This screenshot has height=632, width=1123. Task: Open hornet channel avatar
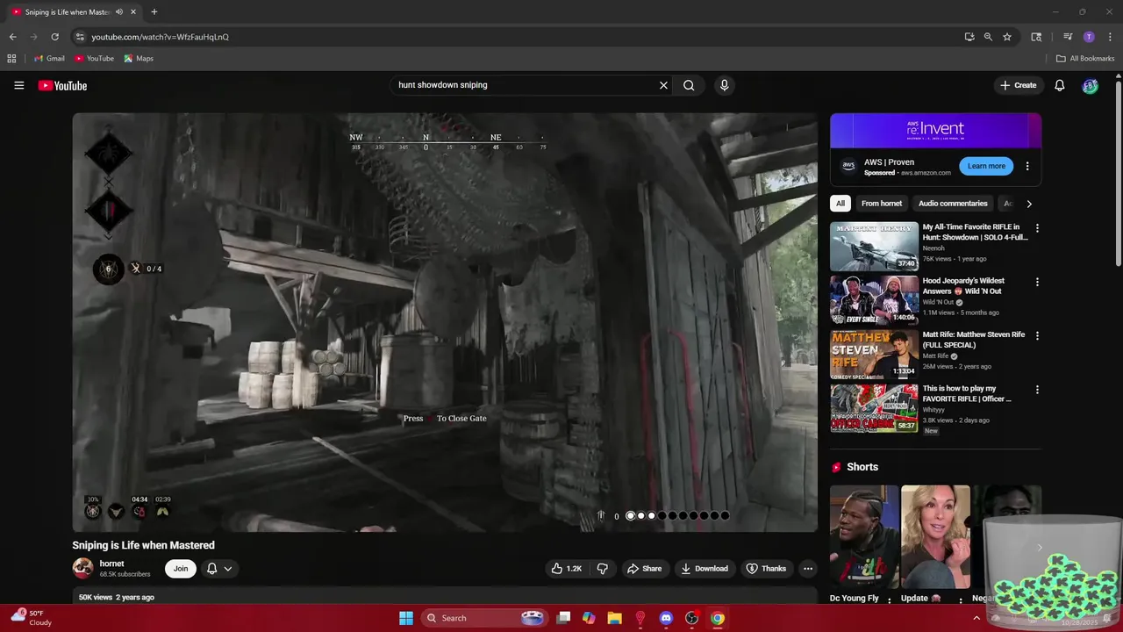click(82, 569)
